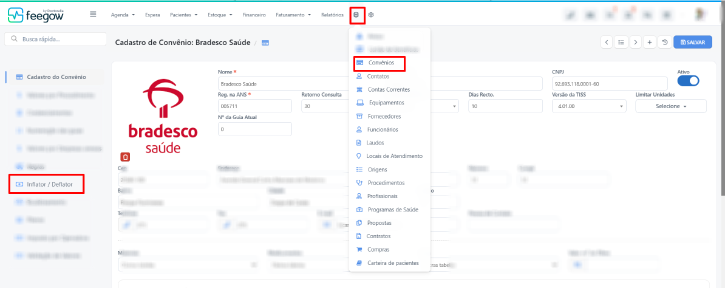Select Contatos from the dropdown menu
This screenshot has width=725, height=288.
point(378,76)
